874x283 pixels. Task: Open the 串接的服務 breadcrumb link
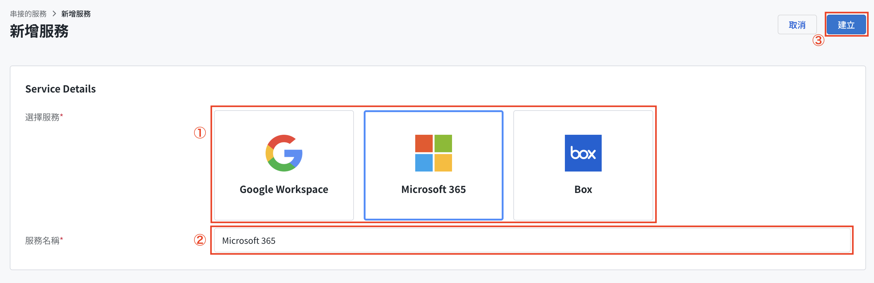pos(28,14)
